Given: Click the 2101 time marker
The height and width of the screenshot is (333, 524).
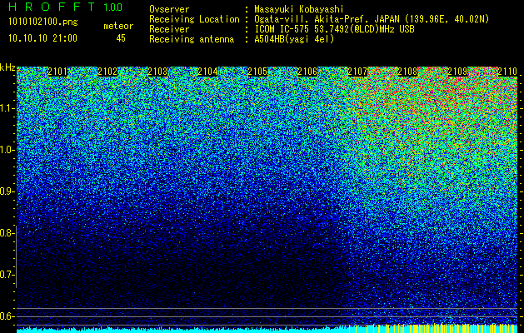Looking at the screenshot, I should click(x=57, y=72).
